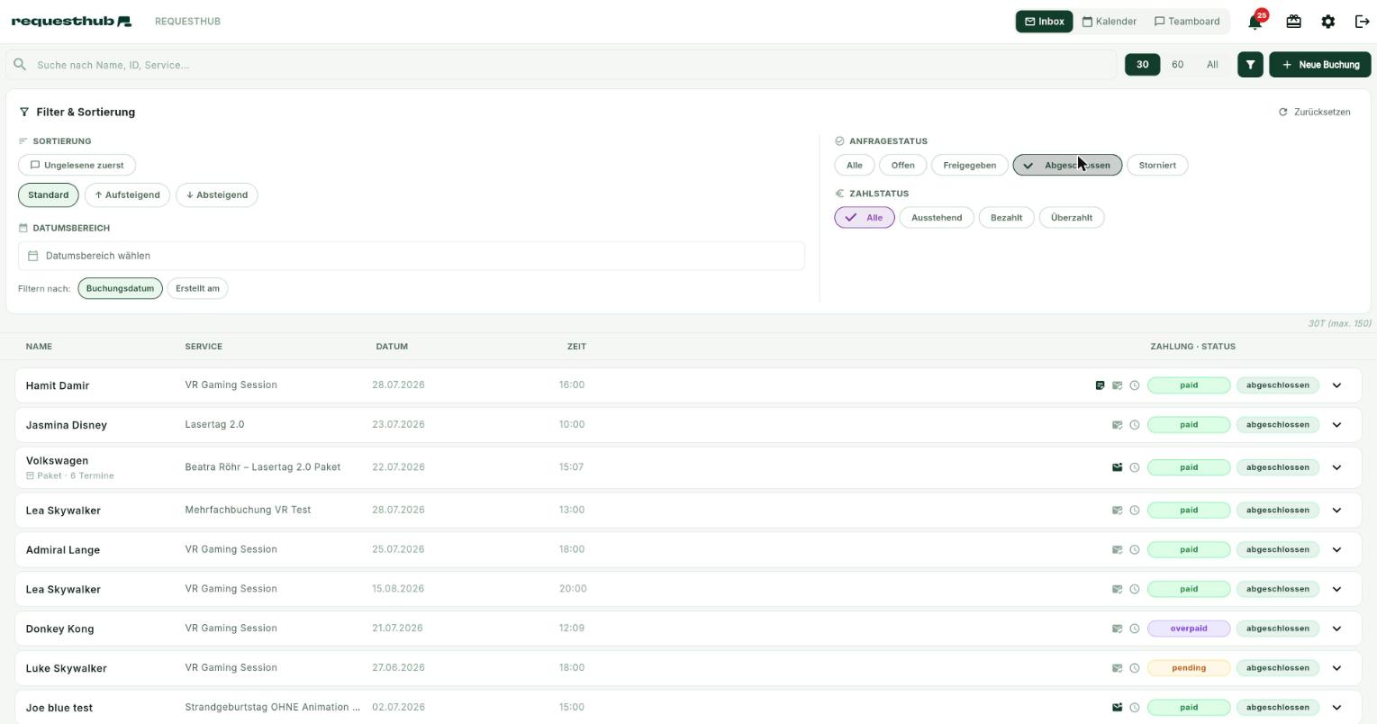Select the 30 days range
The height and width of the screenshot is (724, 1377).
[1142, 65]
